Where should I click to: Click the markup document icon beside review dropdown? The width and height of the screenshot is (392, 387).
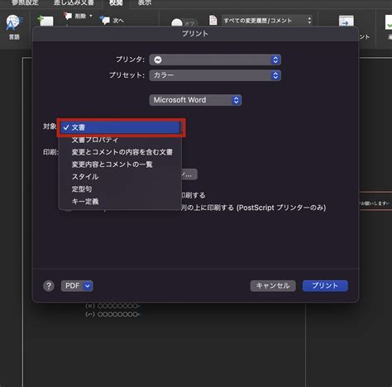tap(213, 21)
